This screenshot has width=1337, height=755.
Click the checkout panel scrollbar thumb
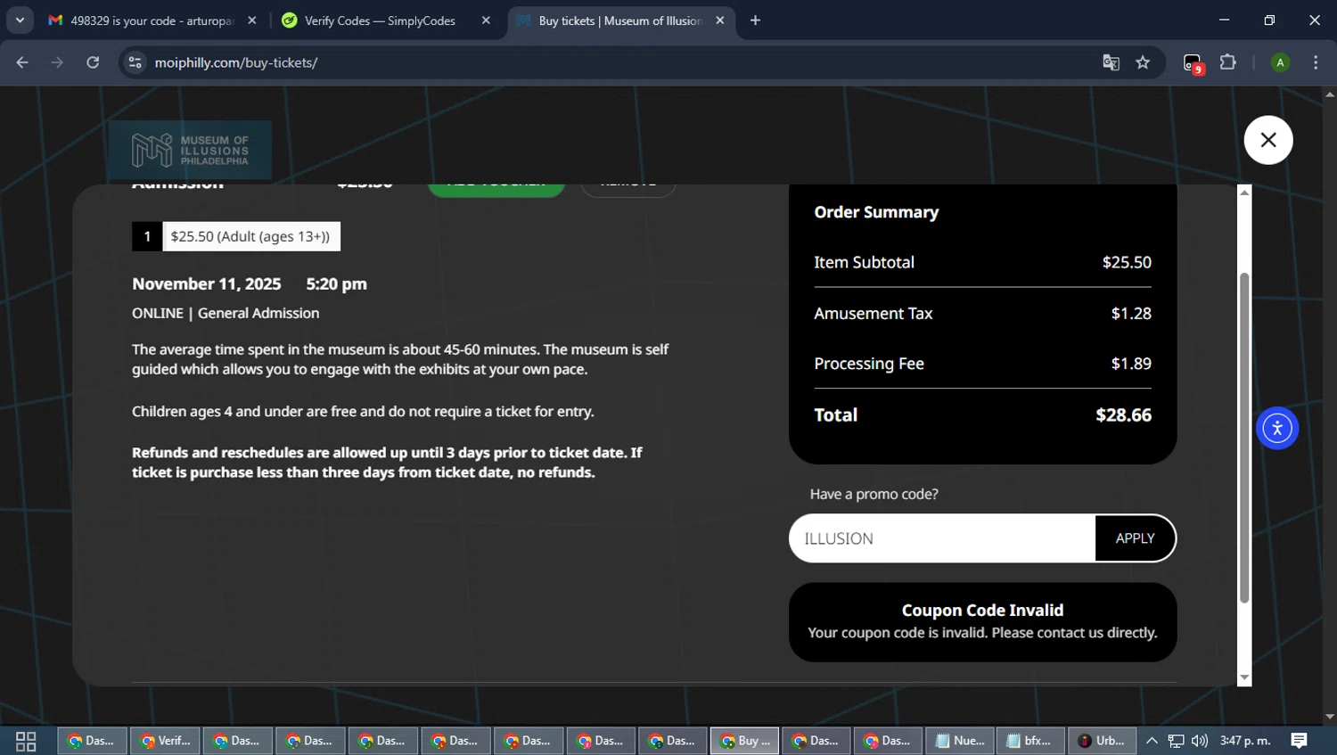pyautogui.click(x=1244, y=437)
